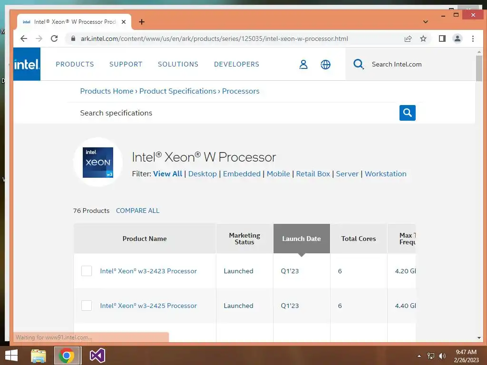The height and width of the screenshot is (365, 487).
Task: Open the user account sign-in icon
Action: click(303, 64)
